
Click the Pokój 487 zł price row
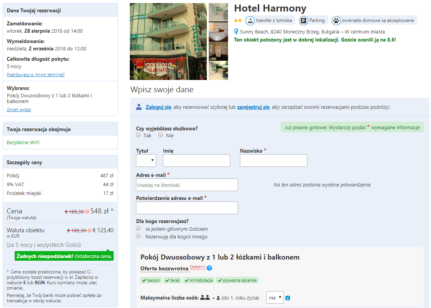point(60,176)
